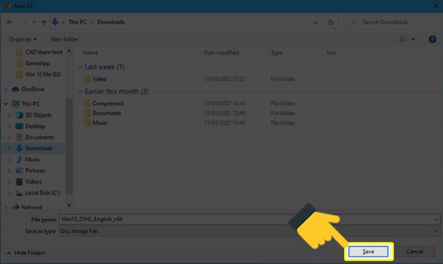443x264 pixels.
Task: Create a New folder
Action: tap(65, 39)
